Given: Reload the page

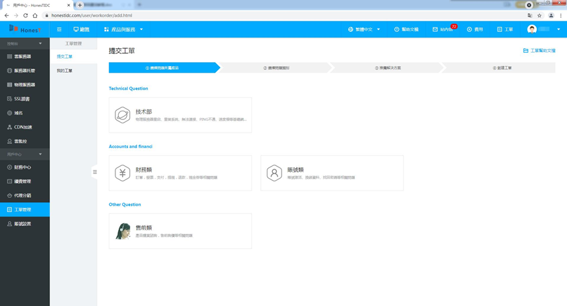Looking at the screenshot, I should point(25,15).
